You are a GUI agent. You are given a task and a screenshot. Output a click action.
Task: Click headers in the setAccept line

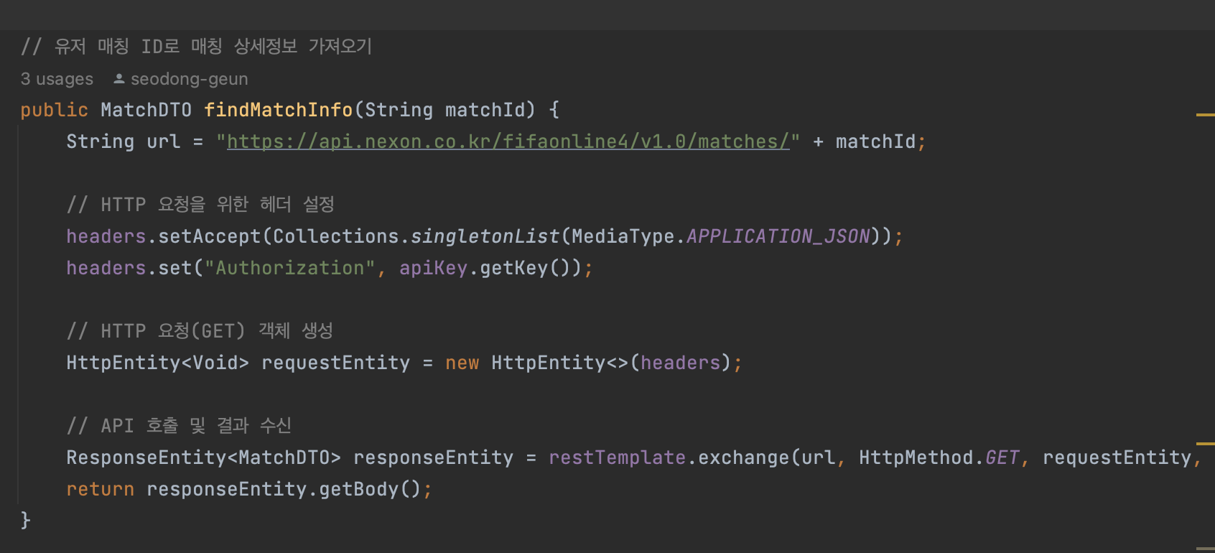(x=106, y=236)
